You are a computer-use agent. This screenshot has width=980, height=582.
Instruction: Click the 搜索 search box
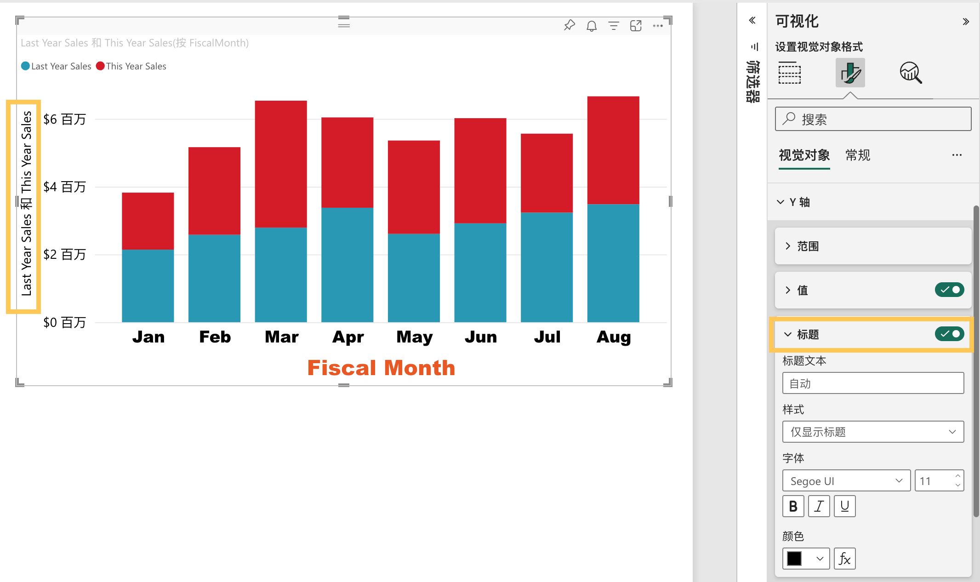(873, 119)
